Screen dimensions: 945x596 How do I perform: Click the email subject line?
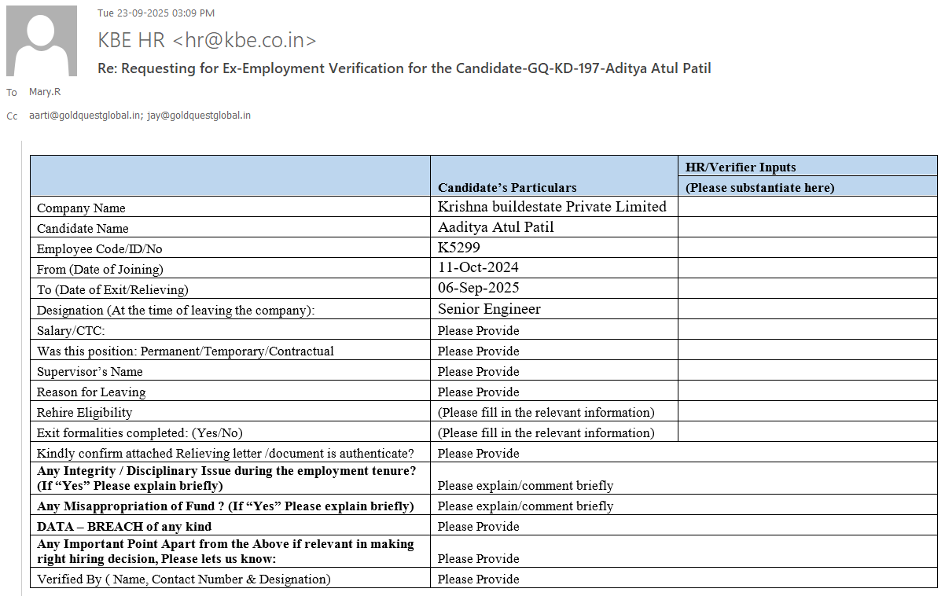pos(404,68)
